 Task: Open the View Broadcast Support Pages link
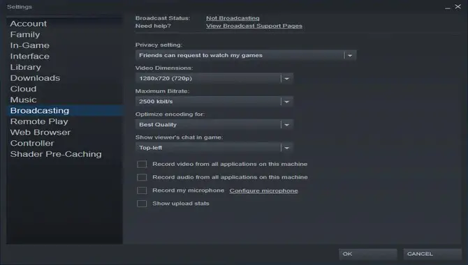coord(254,26)
